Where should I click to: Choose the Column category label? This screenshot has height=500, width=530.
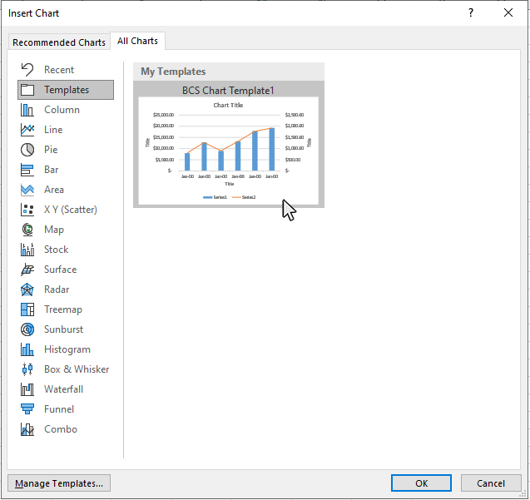62,110
